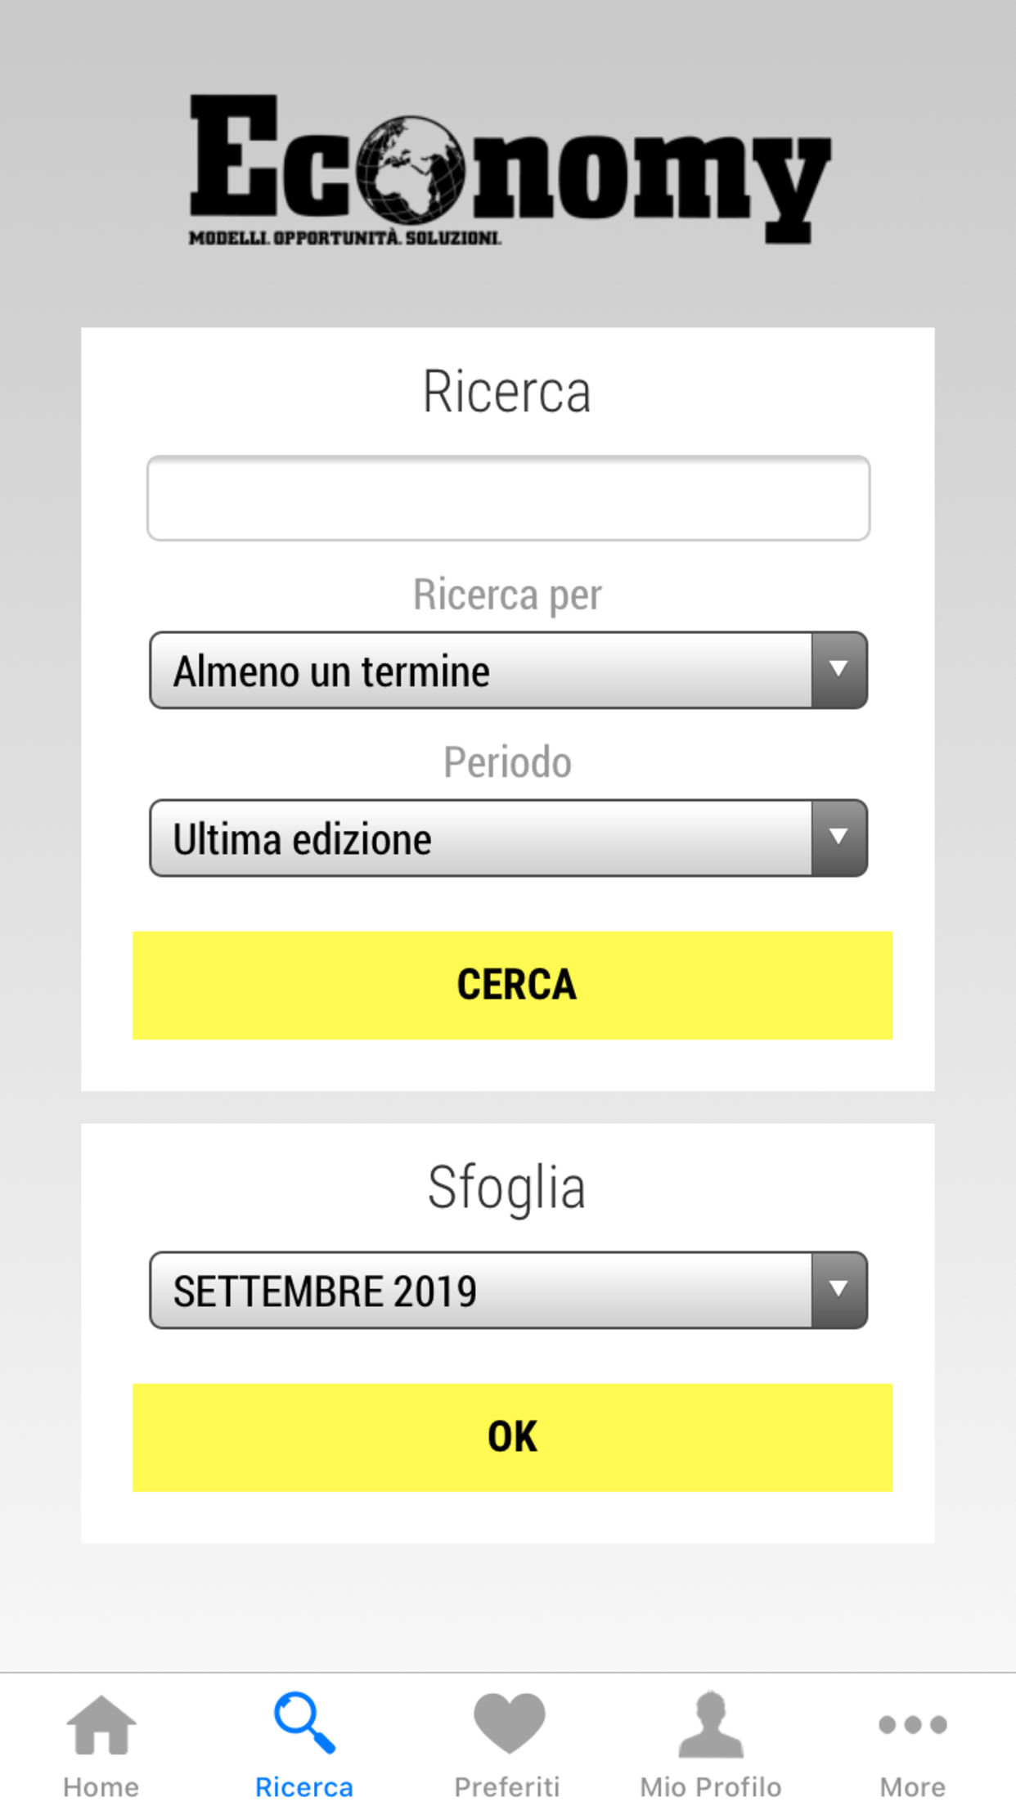This screenshot has width=1016, height=1806.
Task: Click the globe in the Economy logo
Action: 411,170
